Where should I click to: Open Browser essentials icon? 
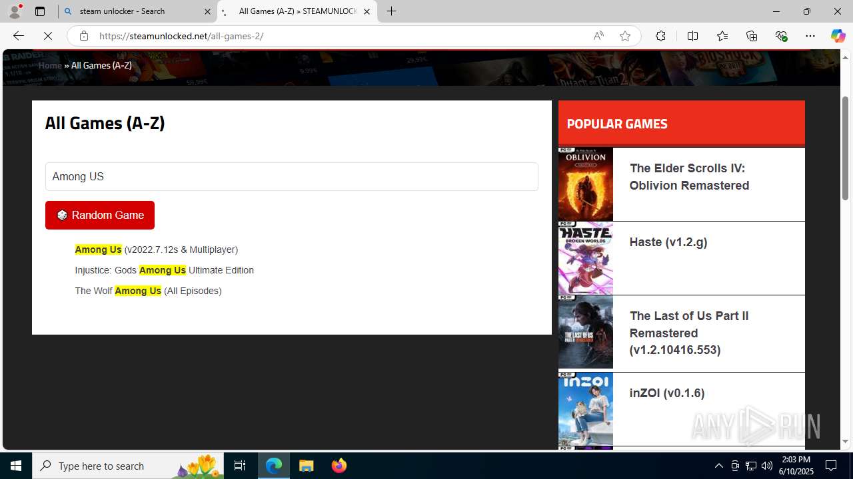coord(781,36)
